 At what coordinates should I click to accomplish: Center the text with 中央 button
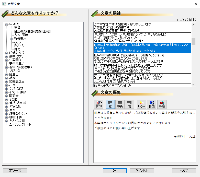coord(120,104)
